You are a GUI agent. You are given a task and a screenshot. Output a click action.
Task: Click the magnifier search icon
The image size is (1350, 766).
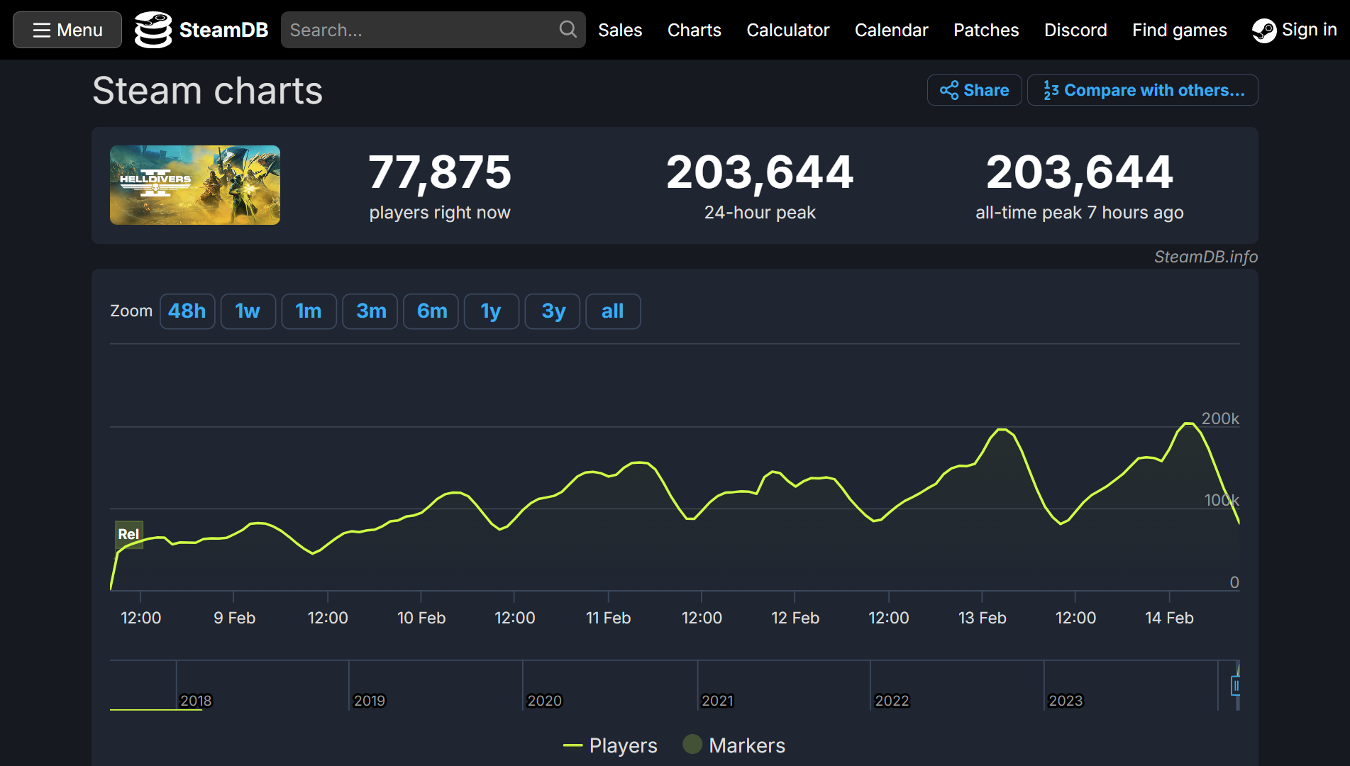(x=568, y=30)
